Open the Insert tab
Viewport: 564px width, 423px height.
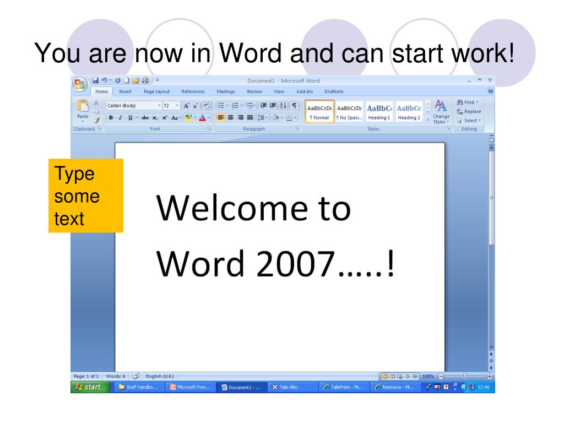coord(125,92)
